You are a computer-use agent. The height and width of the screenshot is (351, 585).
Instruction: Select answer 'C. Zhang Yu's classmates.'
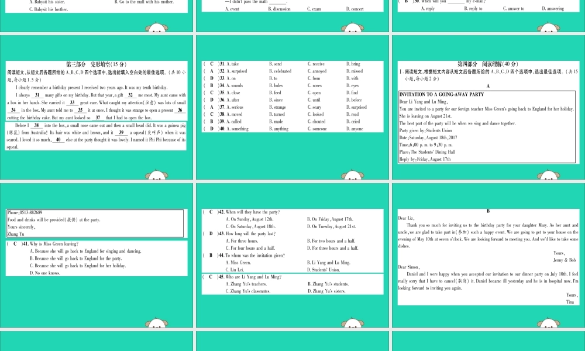(248, 291)
